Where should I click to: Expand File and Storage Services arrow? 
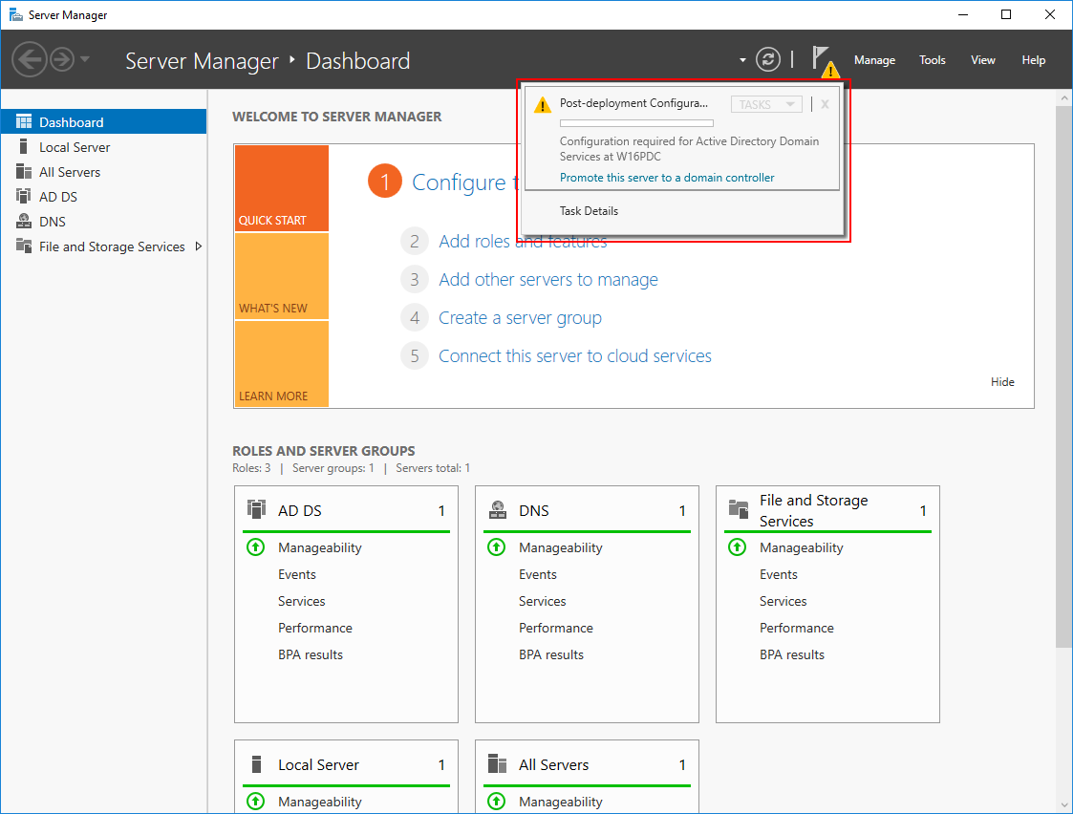click(x=199, y=246)
